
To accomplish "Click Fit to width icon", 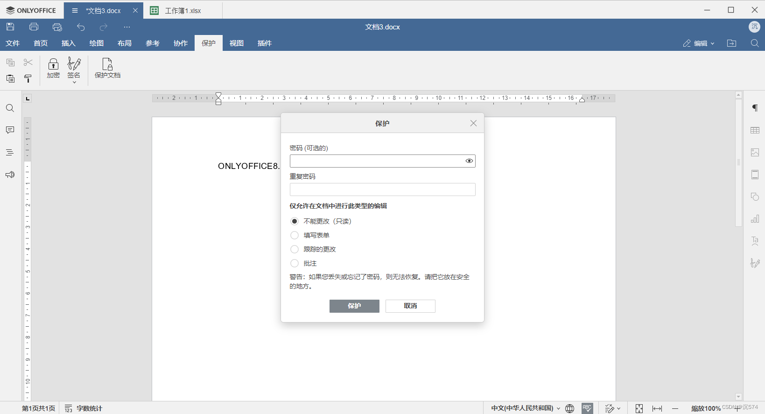I will click(657, 408).
